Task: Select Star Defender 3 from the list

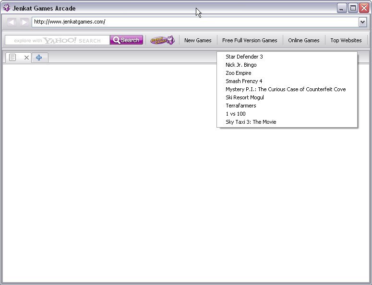Action: [244, 57]
